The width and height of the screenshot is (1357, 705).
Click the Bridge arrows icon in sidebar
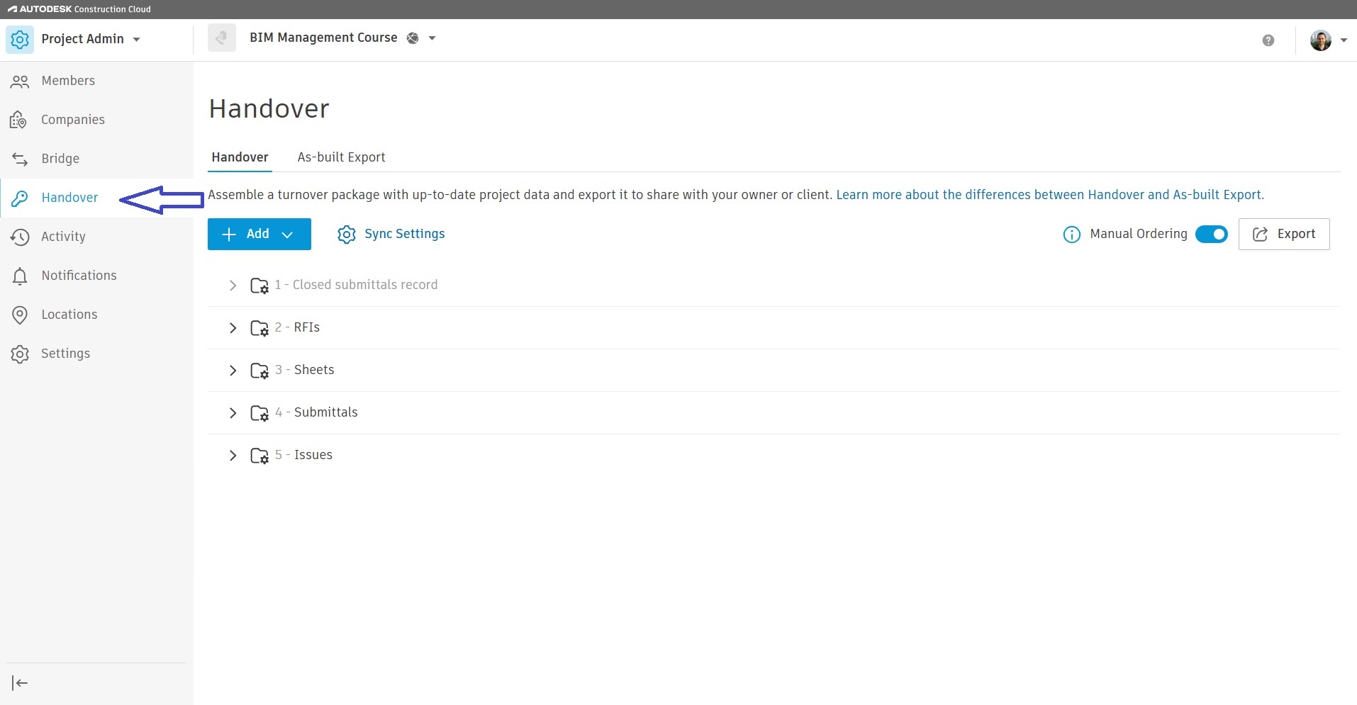point(20,159)
